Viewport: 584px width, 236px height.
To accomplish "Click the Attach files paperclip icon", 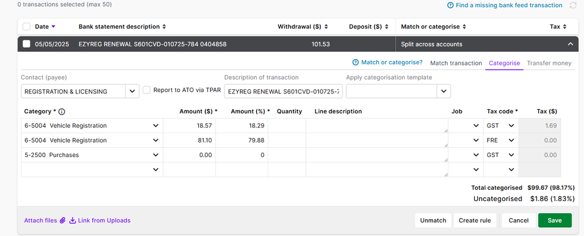I will point(61,220).
